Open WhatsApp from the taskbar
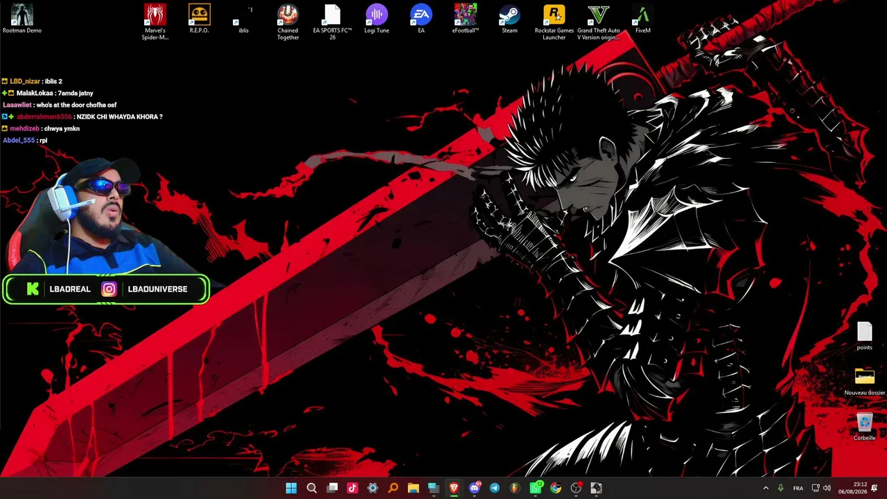The height and width of the screenshot is (499, 887). point(535,488)
